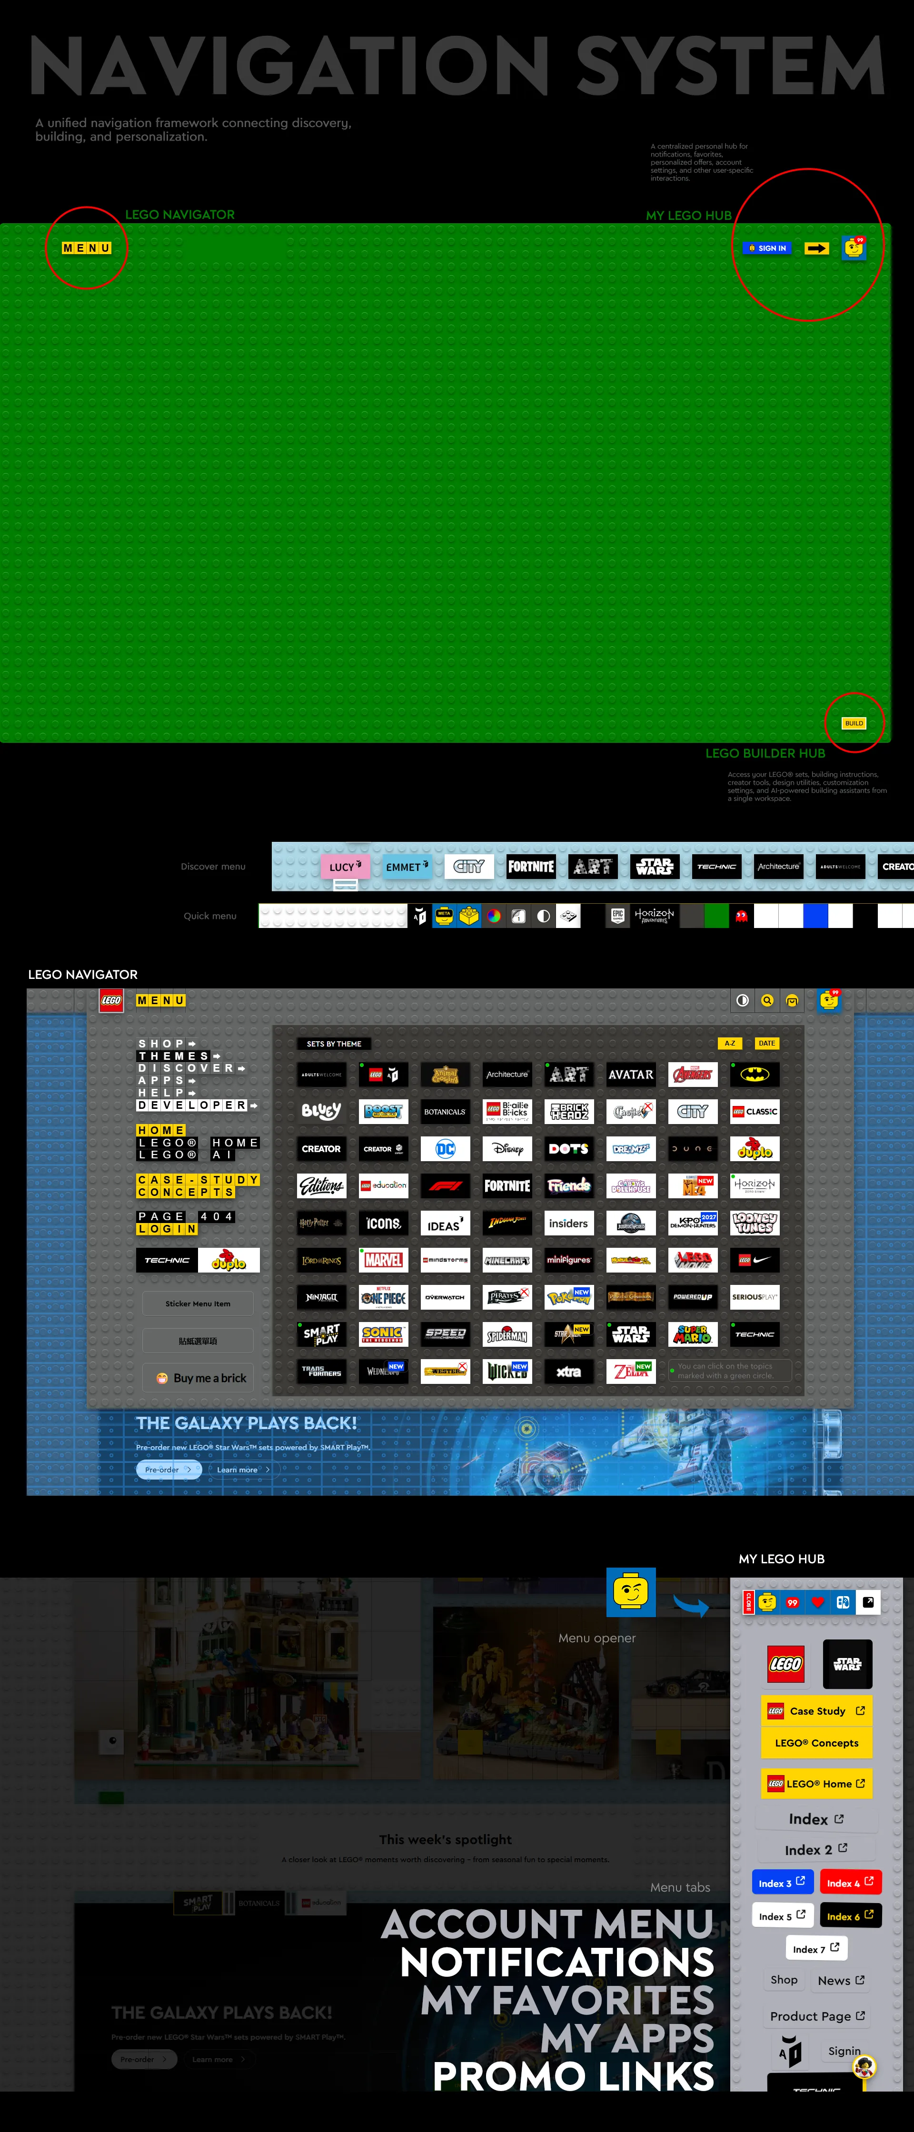The image size is (914, 2132).
Task: Switch to notifications tab showing 99
Action: pos(792,1602)
